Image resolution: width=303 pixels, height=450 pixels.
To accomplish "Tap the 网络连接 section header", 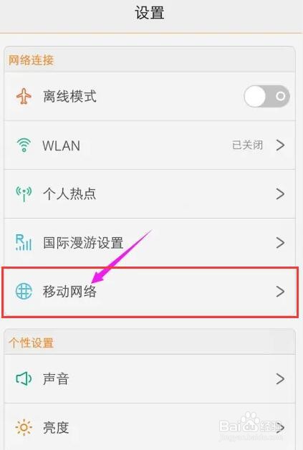I will (x=31, y=60).
